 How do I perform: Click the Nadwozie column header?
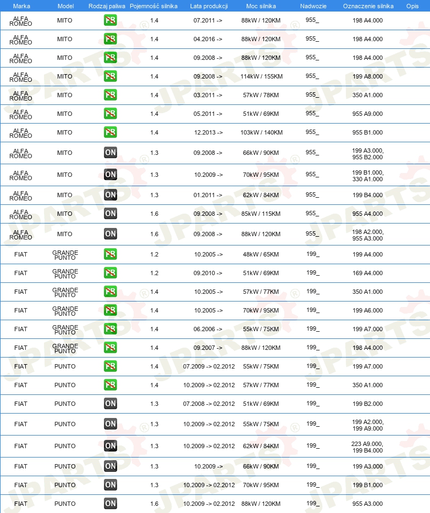point(313,6)
